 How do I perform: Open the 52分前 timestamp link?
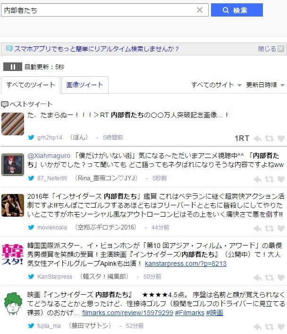[x=135, y=326]
